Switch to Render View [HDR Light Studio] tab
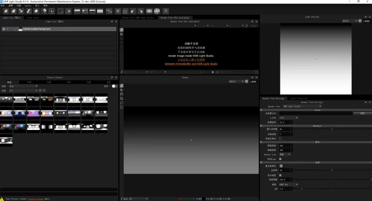 (138, 18)
